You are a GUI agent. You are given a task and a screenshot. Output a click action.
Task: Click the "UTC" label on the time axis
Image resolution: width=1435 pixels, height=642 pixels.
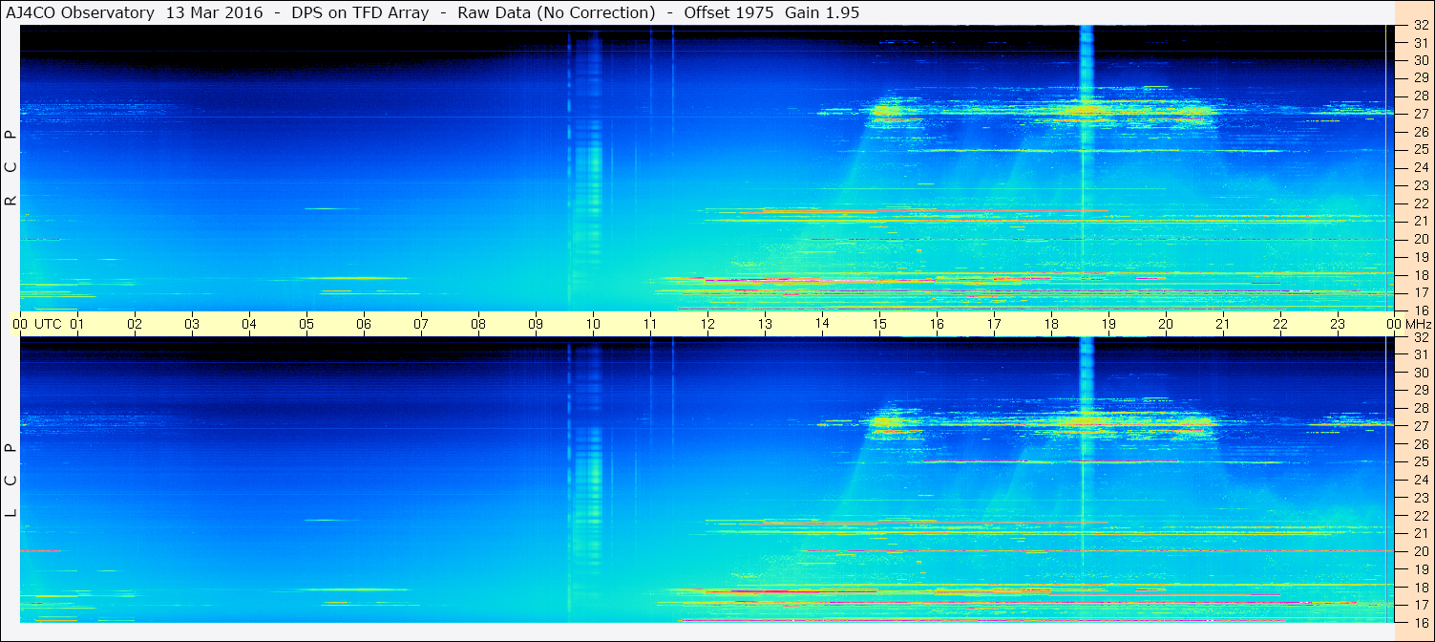click(x=48, y=324)
